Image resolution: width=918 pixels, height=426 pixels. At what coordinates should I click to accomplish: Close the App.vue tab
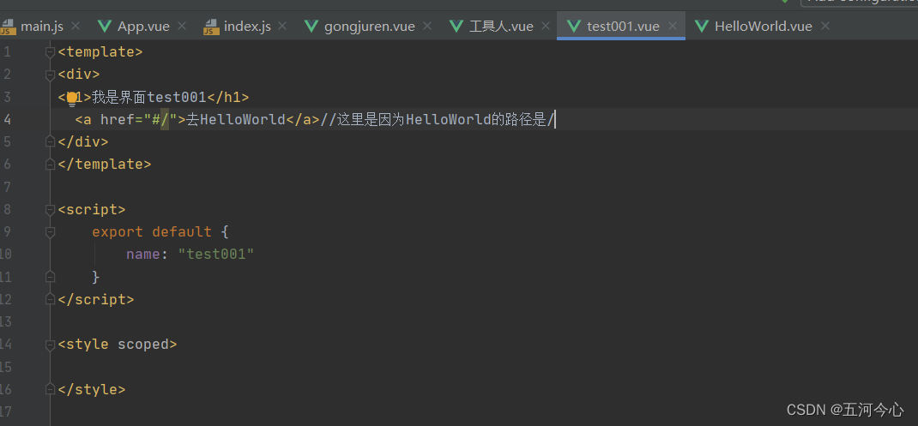click(x=182, y=27)
